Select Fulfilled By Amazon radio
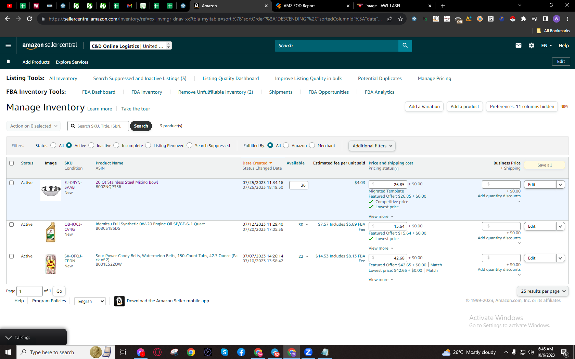 [x=286, y=145]
